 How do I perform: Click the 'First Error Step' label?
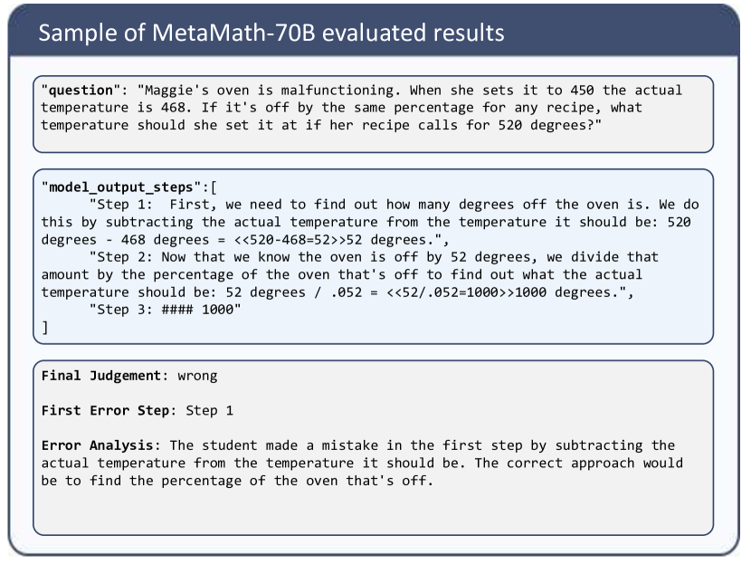tap(105, 411)
